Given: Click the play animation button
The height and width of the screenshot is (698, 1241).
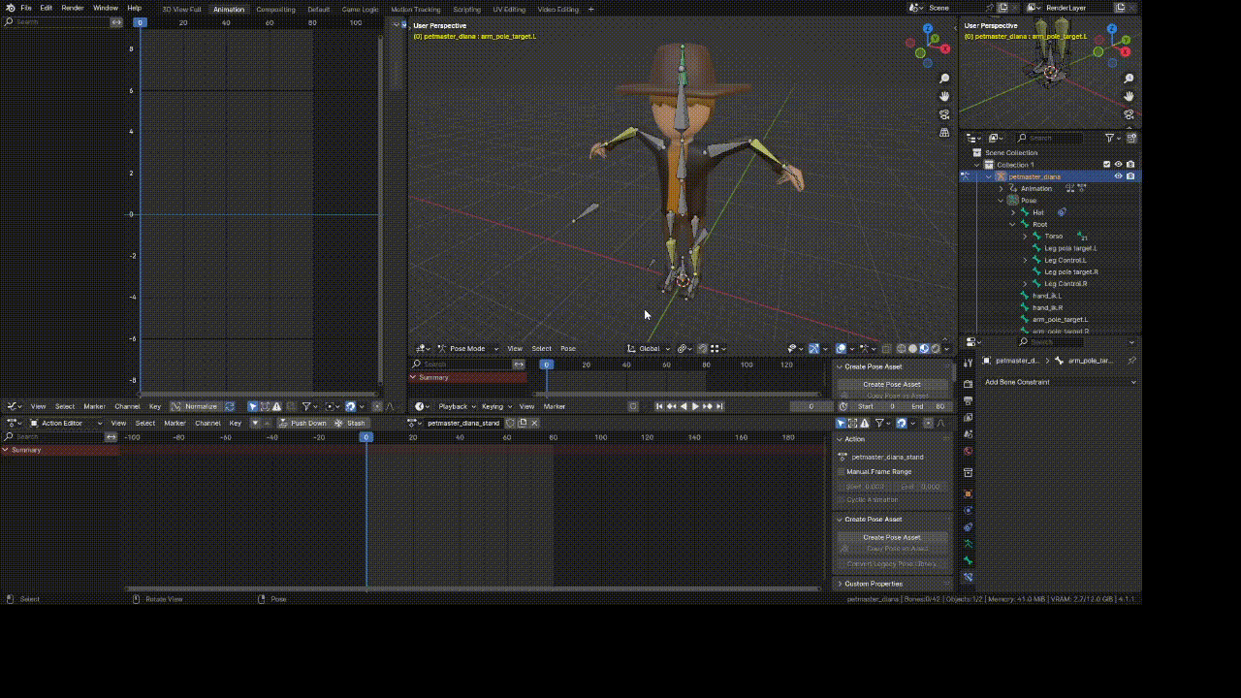Looking at the screenshot, I should click(x=695, y=406).
